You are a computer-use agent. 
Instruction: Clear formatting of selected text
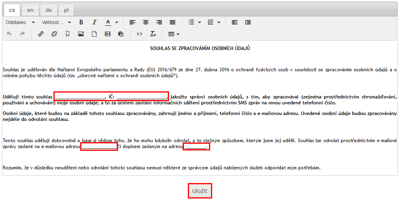pyautogui.click(x=153, y=34)
